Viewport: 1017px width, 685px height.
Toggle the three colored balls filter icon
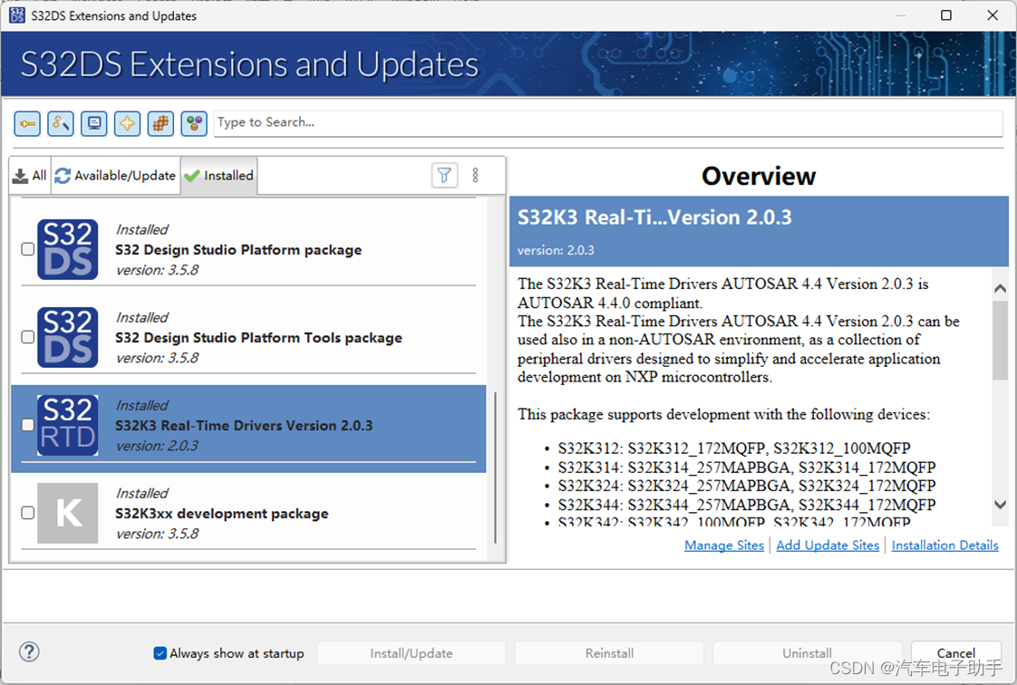pos(194,123)
